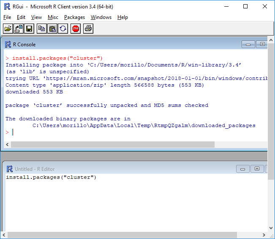275x239 pixels.
Task: Click the R Console horizontal scrollbar thumb
Action: coord(113,144)
